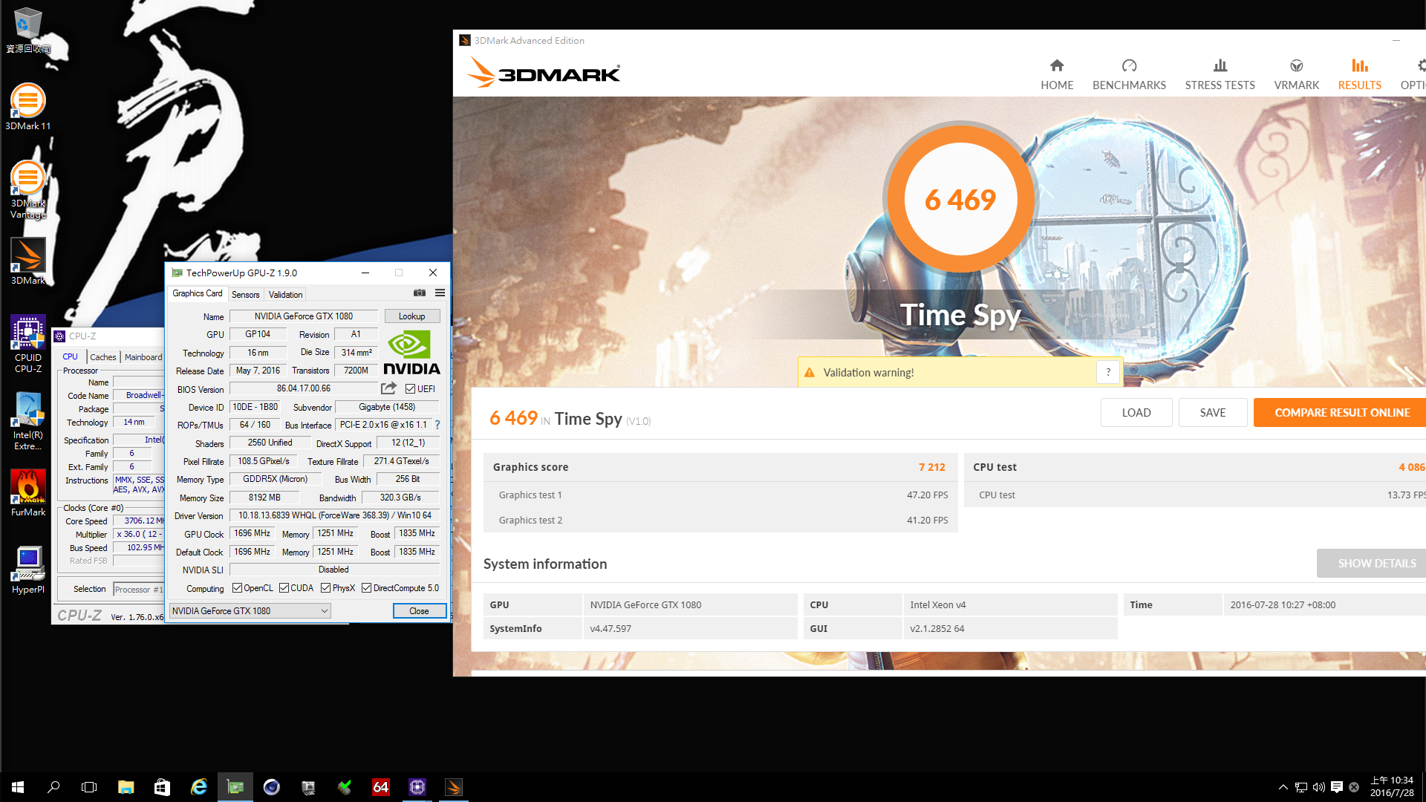Open BENCHMARKS section in 3DMark
The height and width of the screenshot is (802, 1426).
(1129, 75)
